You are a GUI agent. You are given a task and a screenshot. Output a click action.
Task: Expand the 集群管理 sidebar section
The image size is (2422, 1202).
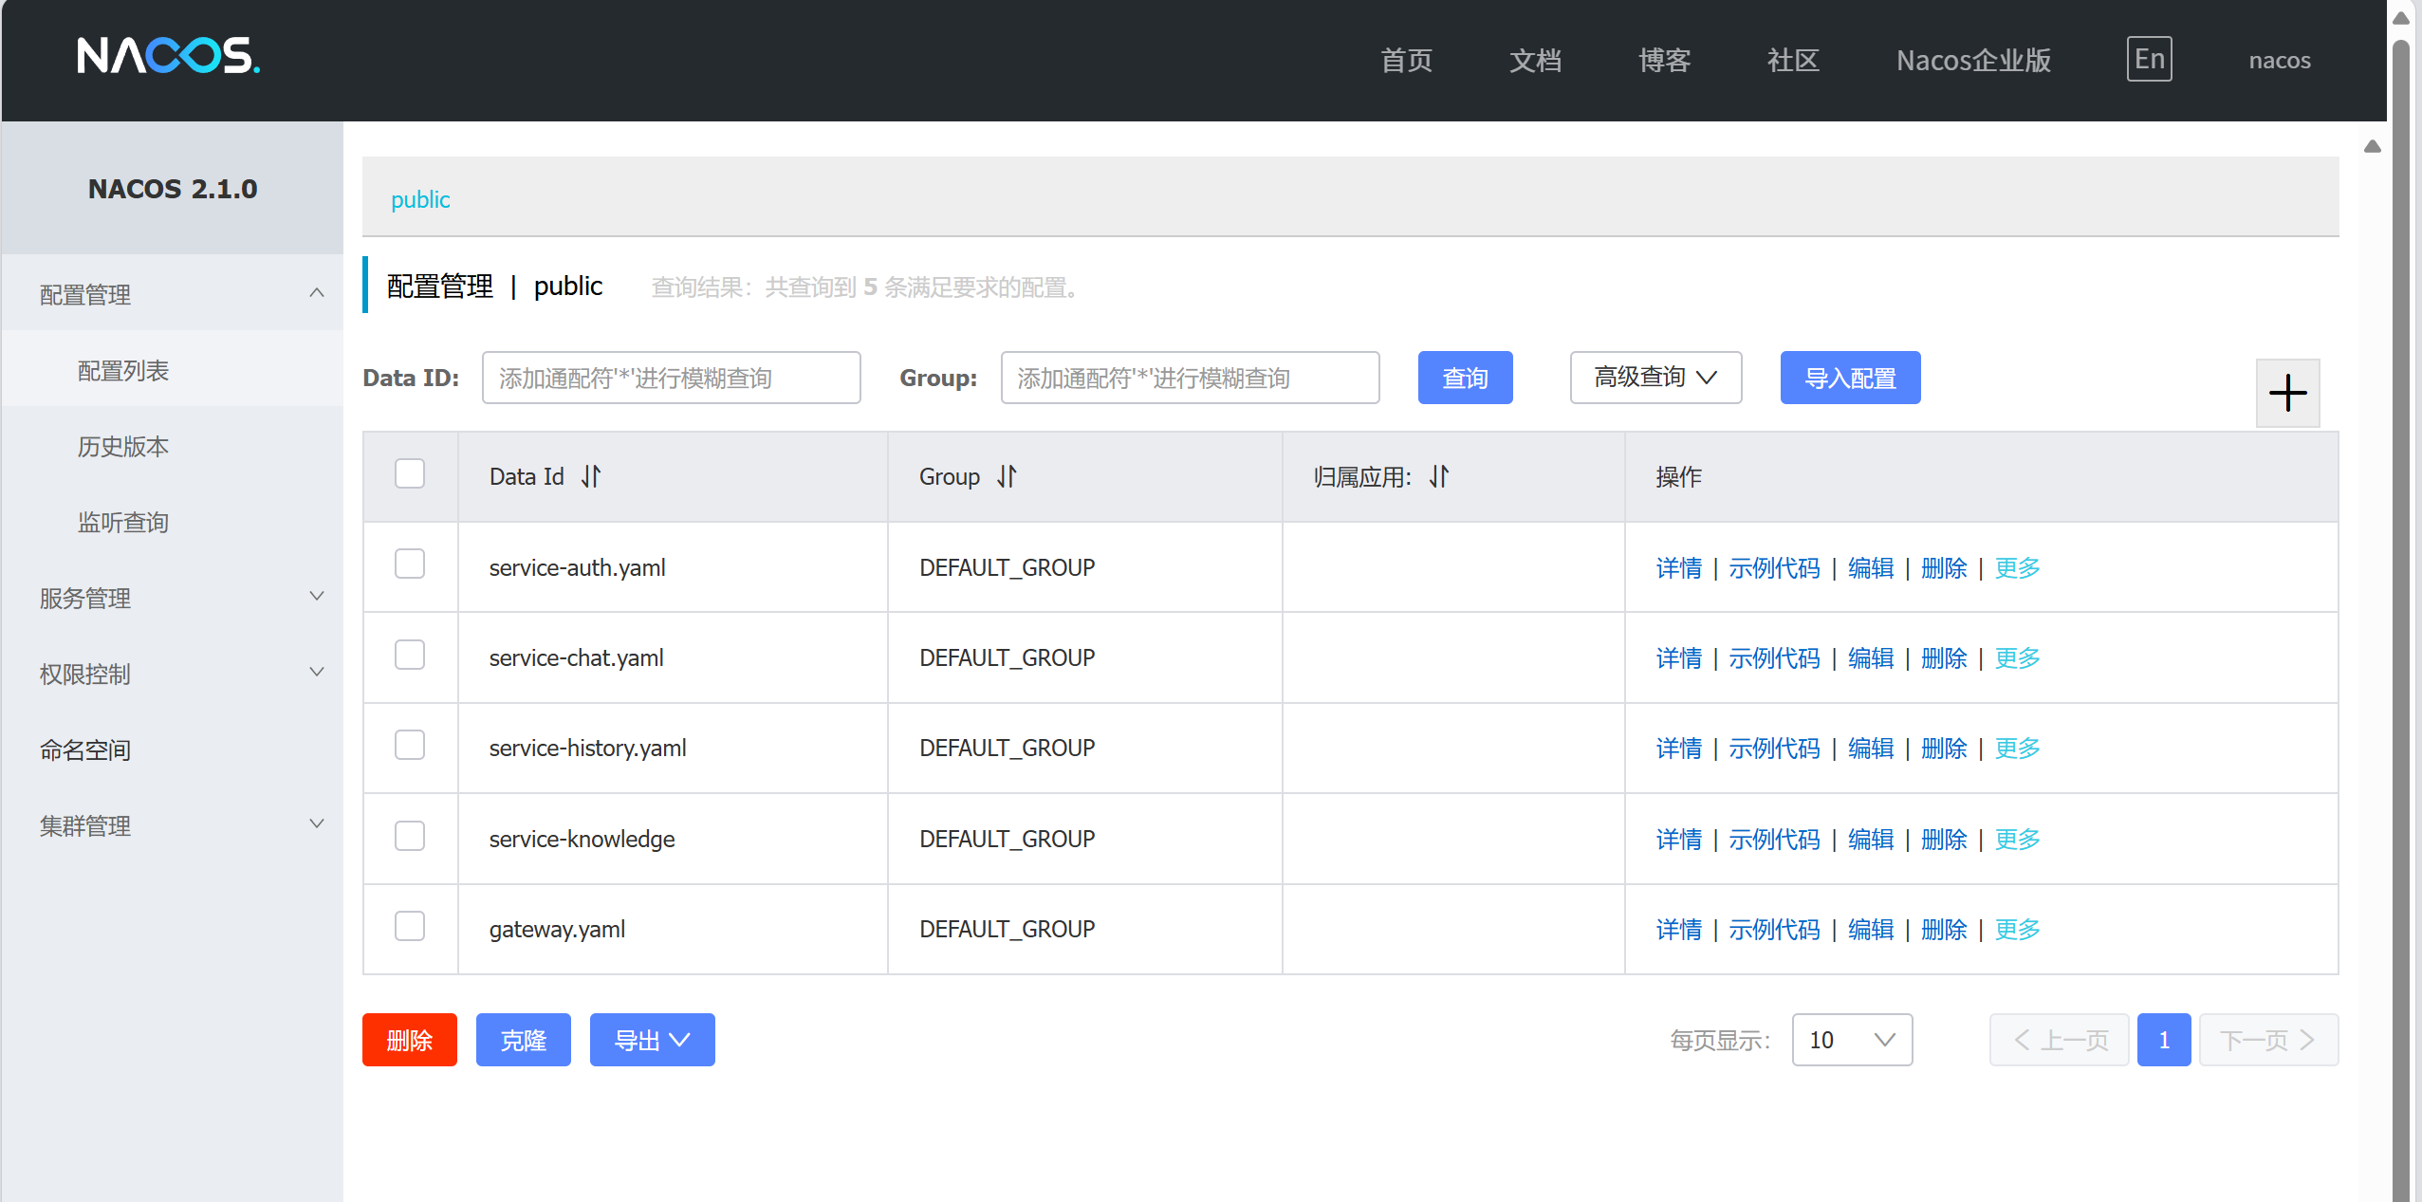tap(172, 824)
